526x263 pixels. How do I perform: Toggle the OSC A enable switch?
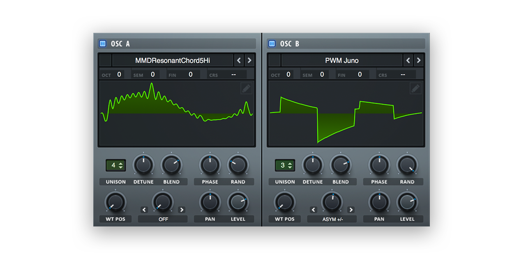coord(103,43)
